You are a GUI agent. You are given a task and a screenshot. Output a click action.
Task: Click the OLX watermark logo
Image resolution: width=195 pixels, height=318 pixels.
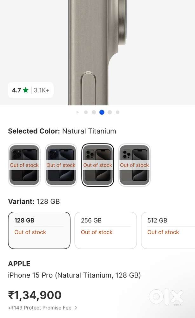coord(166,297)
